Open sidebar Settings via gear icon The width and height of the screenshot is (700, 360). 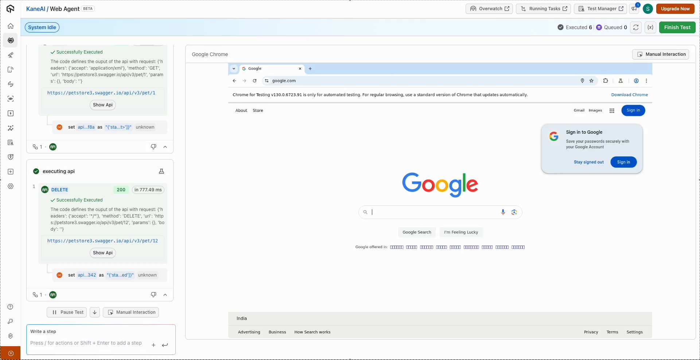click(11, 186)
